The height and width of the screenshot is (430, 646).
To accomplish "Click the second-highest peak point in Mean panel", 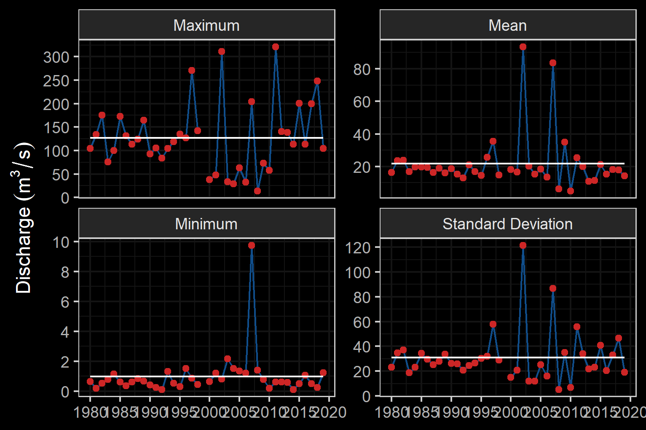I will (553, 63).
